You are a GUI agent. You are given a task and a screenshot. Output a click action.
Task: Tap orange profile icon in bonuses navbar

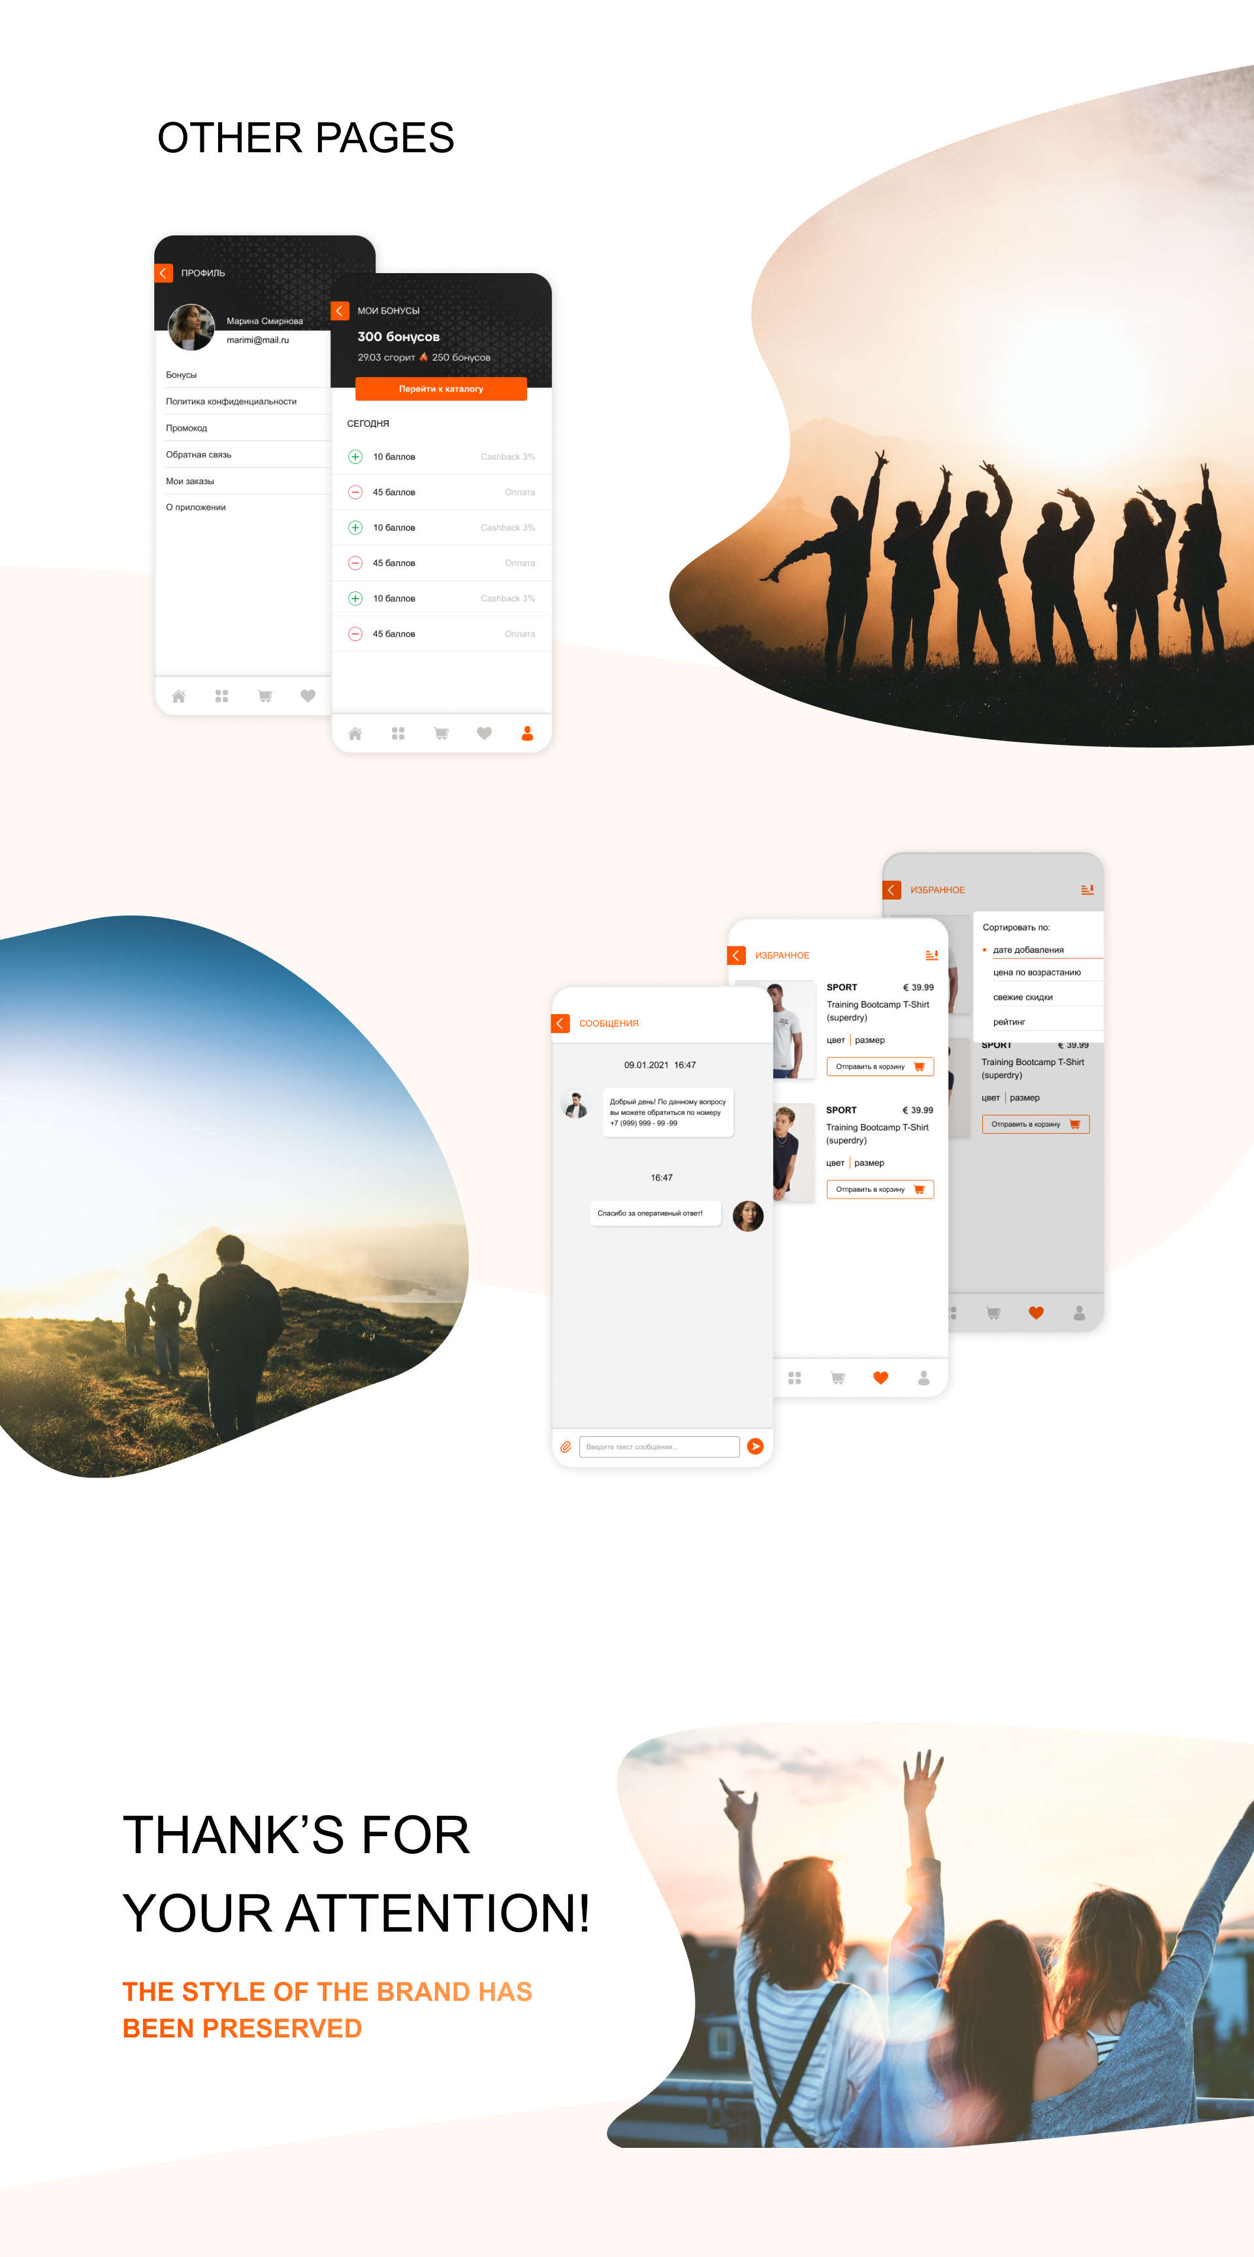pos(527,733)
